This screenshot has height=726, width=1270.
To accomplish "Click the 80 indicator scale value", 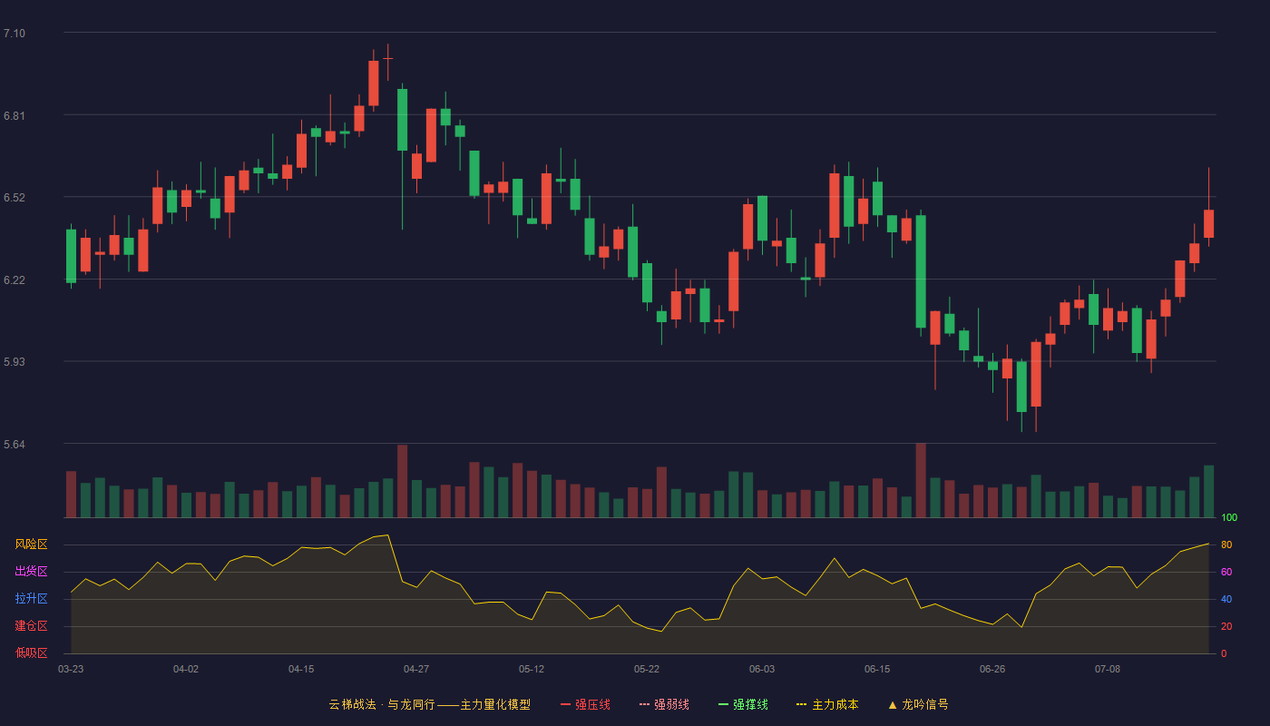I will 1226,544.
